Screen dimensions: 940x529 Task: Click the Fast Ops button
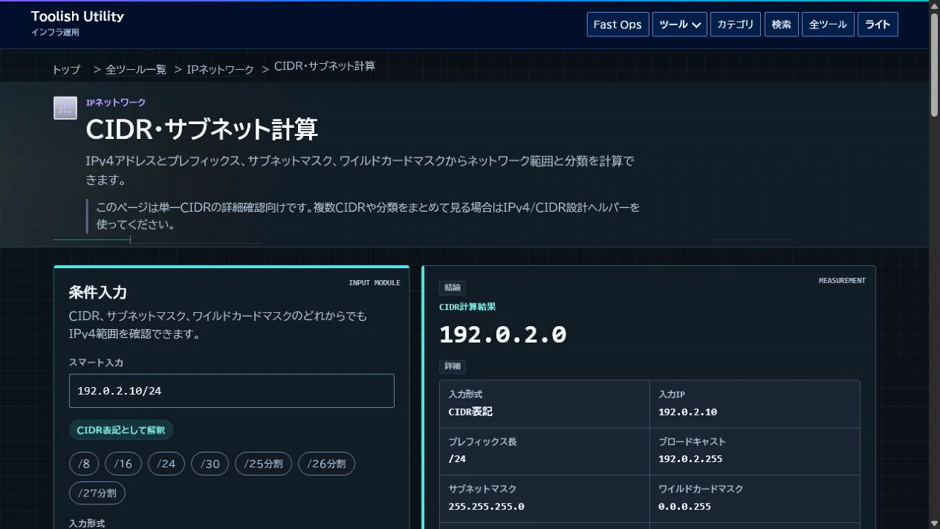[x=618, y=25]
